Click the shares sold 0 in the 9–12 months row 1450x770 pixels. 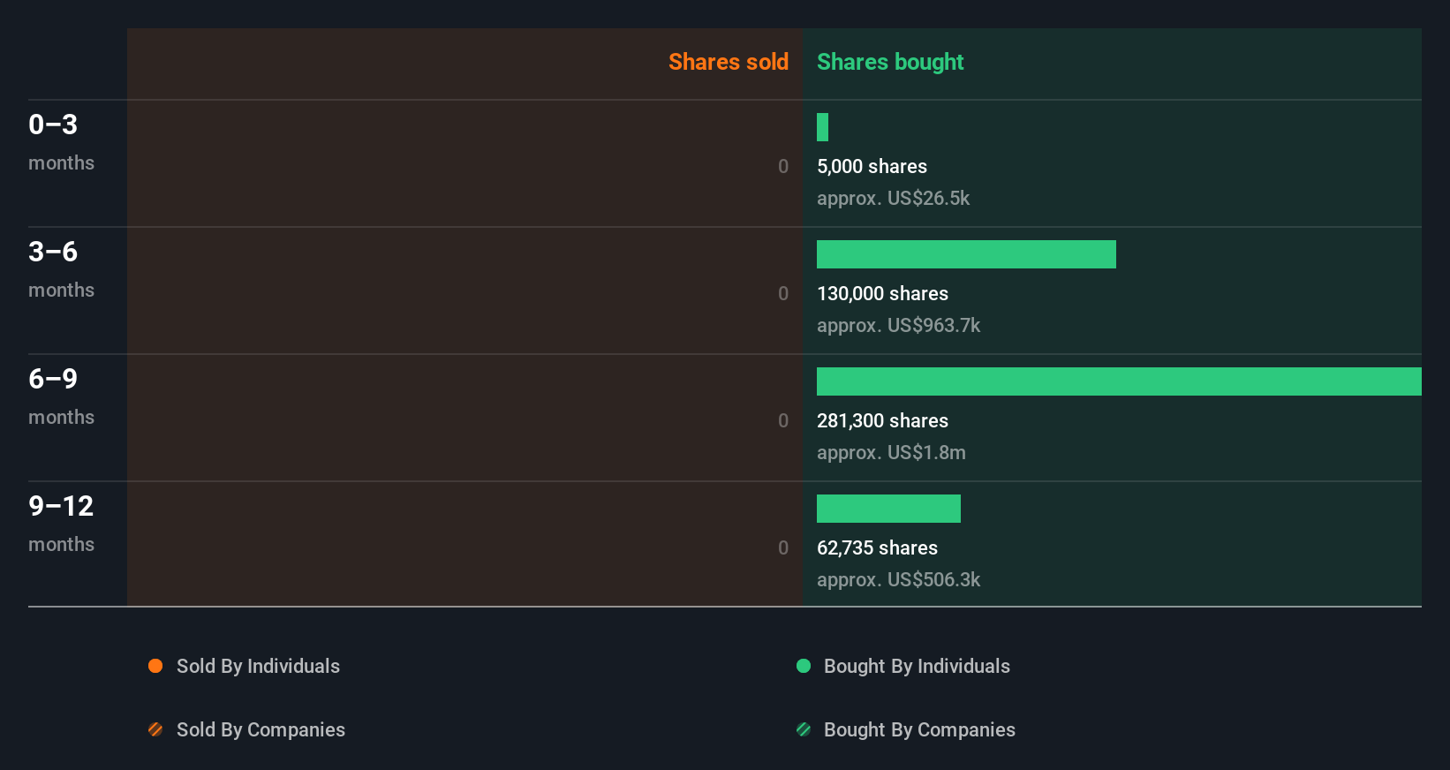coord(783,547)
